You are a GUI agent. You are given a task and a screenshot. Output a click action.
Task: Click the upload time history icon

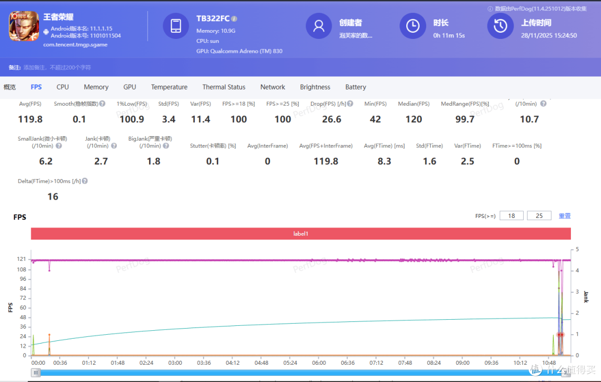500,26
